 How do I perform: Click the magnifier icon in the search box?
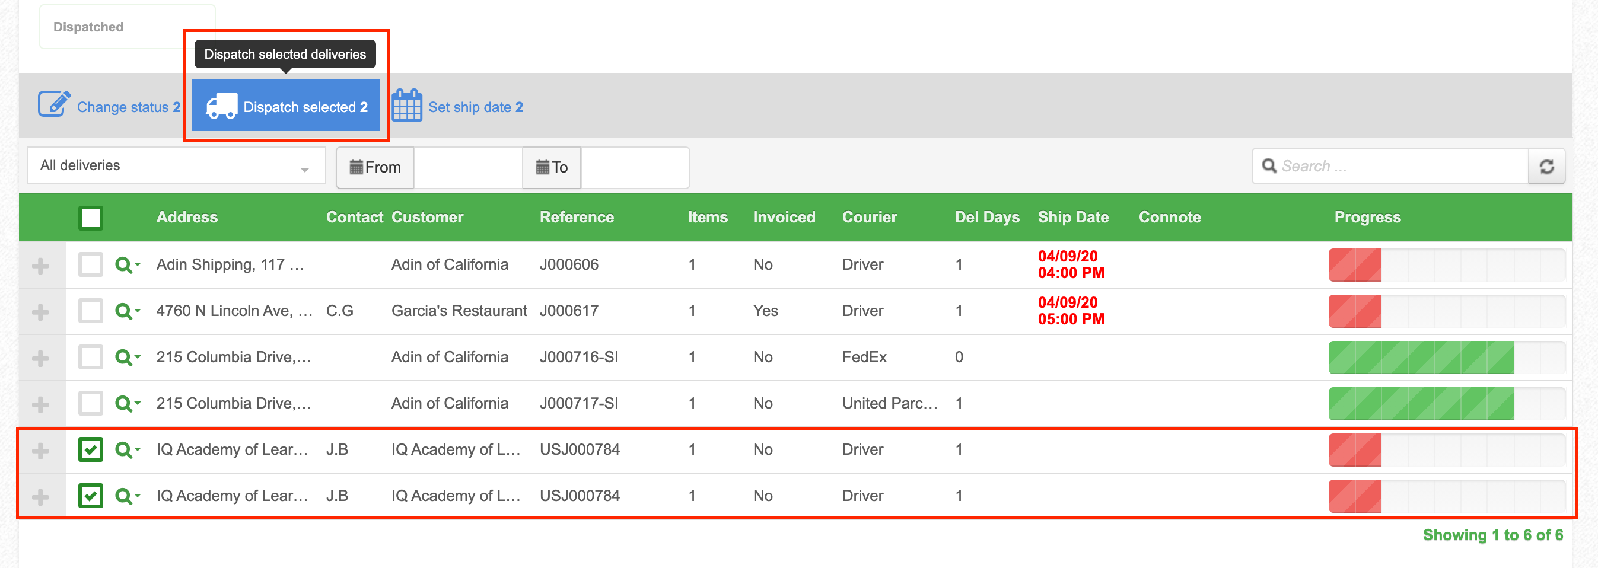(1269, 166)
